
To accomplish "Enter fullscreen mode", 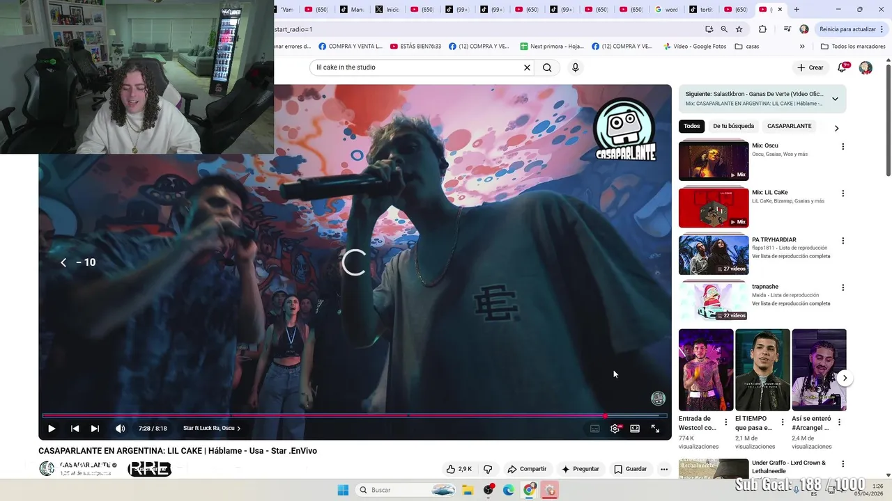I will [655, 429].
